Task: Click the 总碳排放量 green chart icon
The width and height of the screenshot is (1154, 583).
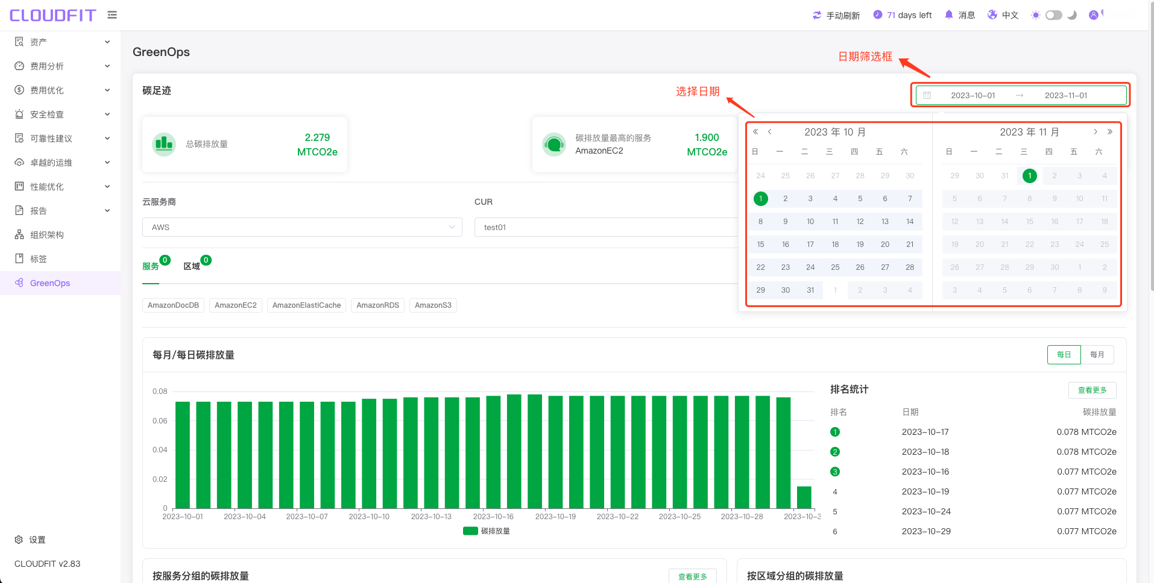Action: pos(164,144)
